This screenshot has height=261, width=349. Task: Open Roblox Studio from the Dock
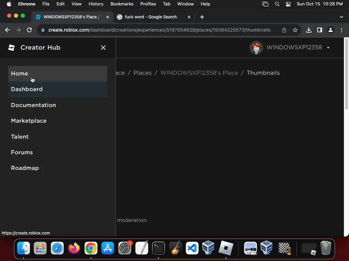click(226, 248)
